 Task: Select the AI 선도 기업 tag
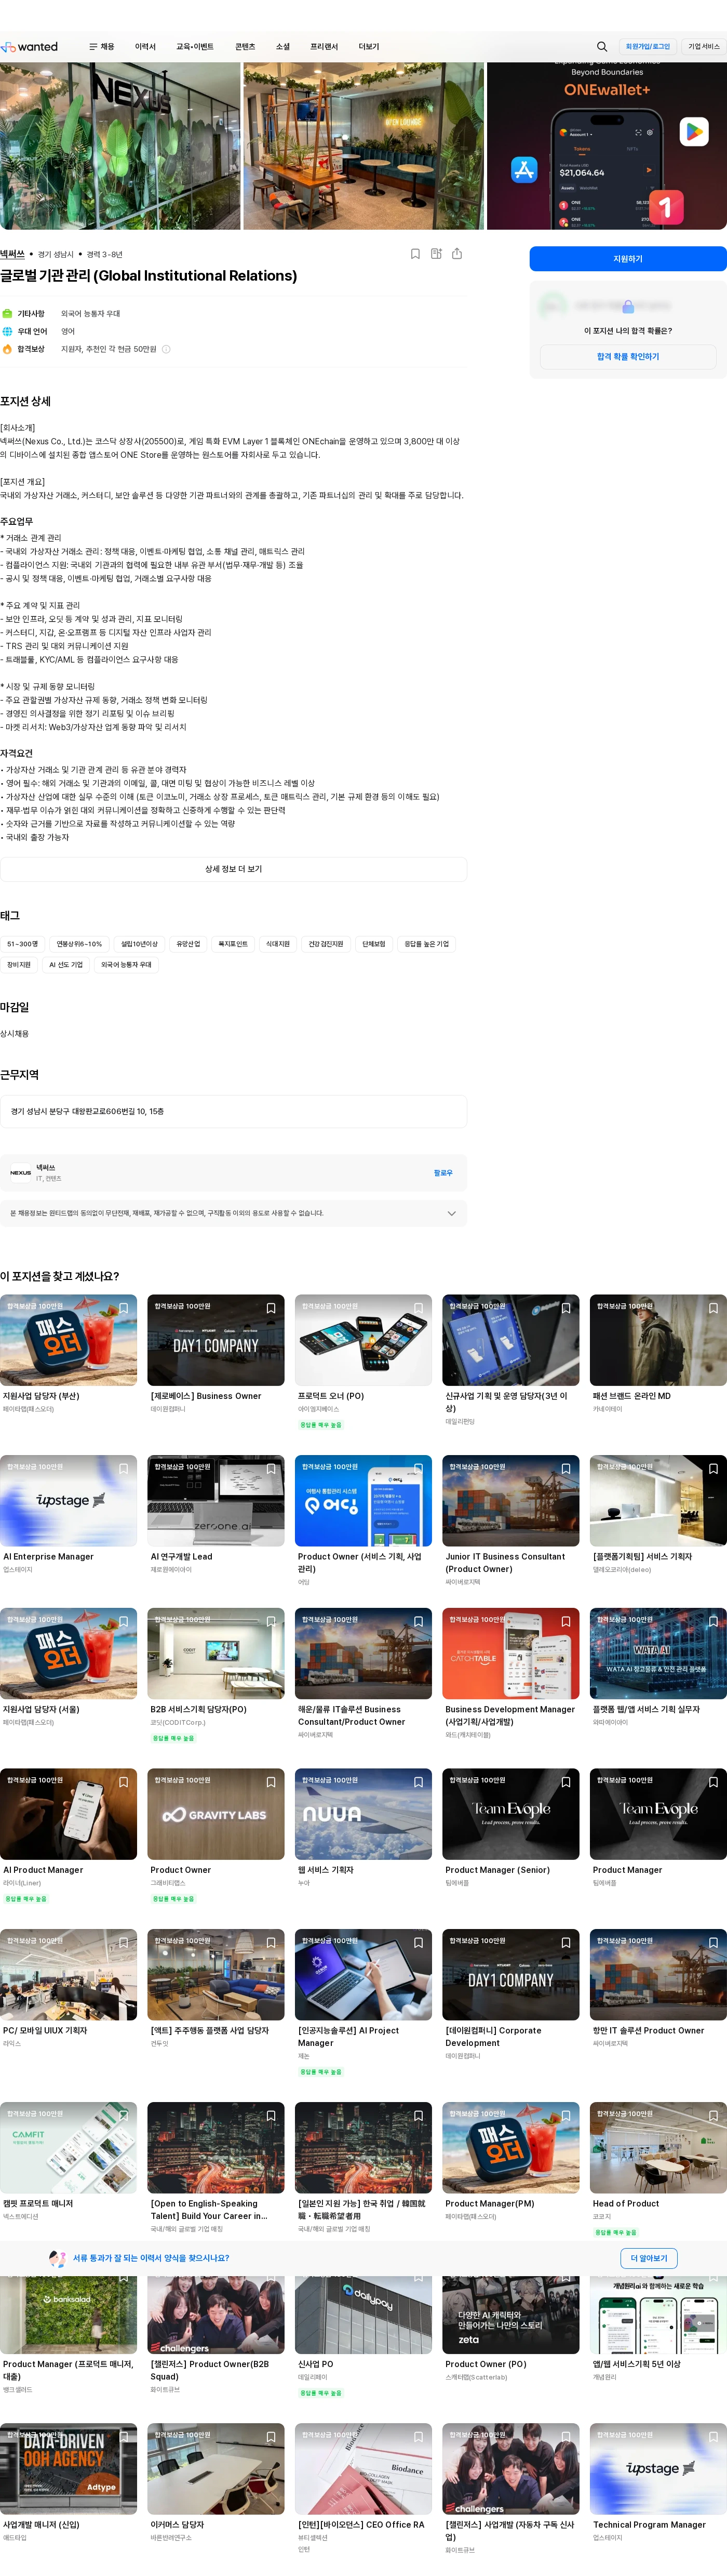pyautogui.click(x=66, y=965)
